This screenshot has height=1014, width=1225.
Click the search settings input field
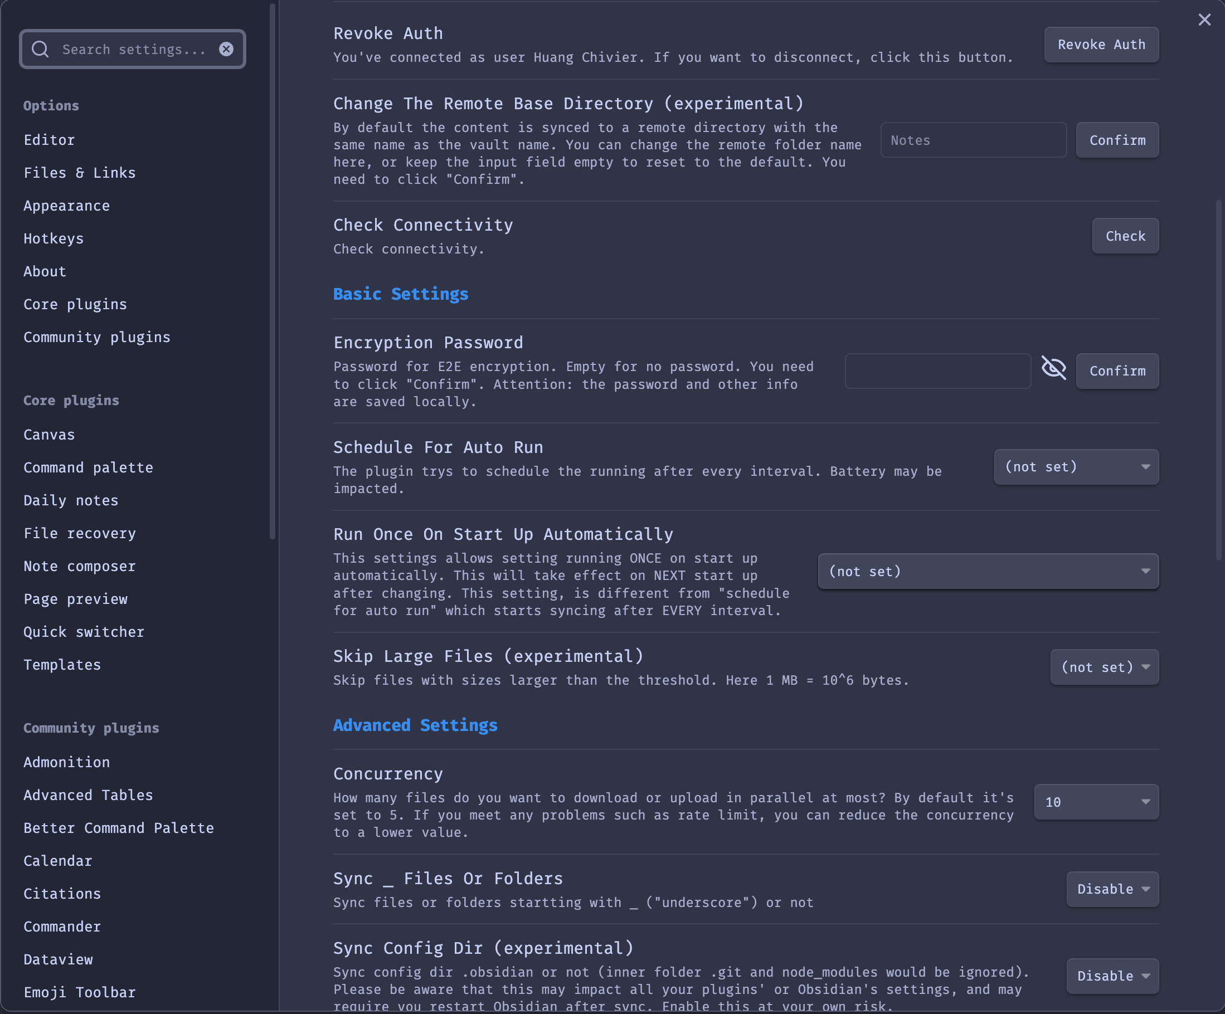132,49
